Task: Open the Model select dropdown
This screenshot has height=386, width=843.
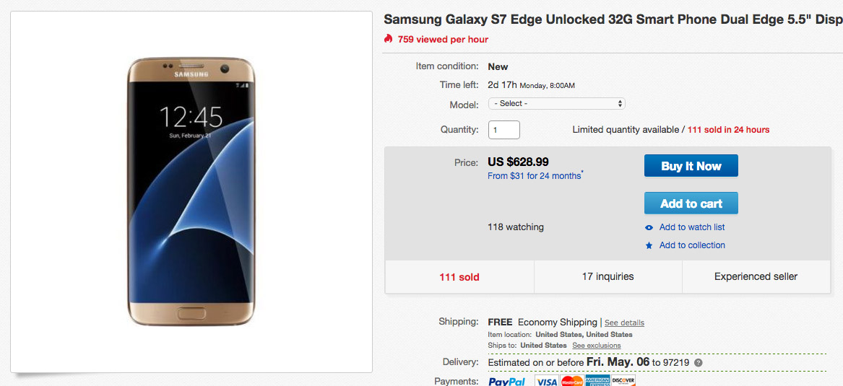Action: [556, 104]
